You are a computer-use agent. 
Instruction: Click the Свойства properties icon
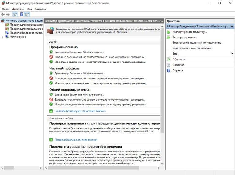169,65
